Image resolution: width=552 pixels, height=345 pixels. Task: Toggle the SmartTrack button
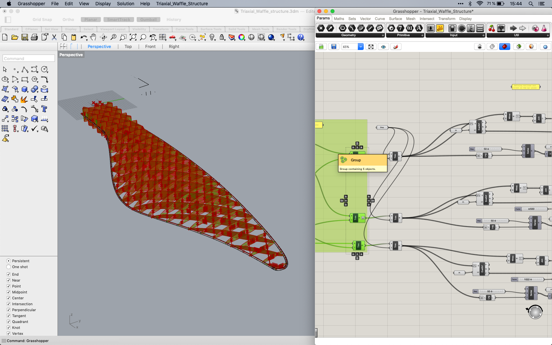click(119, 20)
